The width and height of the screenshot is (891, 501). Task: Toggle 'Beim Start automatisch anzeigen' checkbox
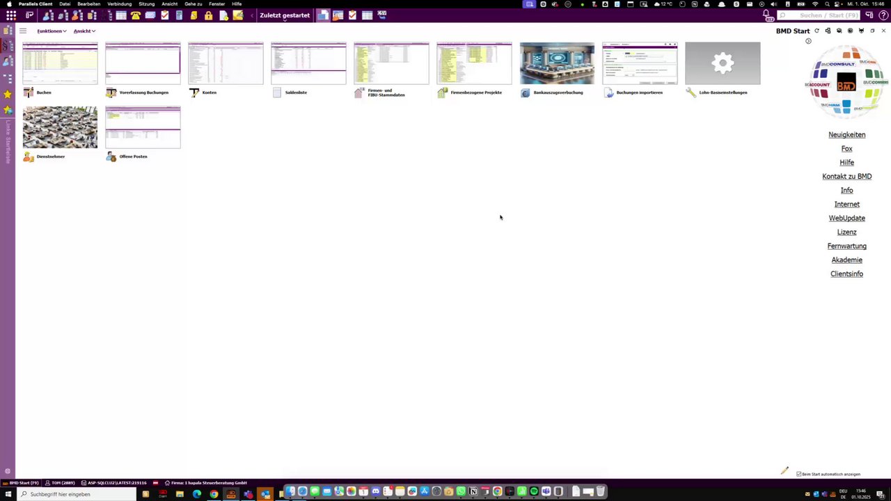click(799, 474)
